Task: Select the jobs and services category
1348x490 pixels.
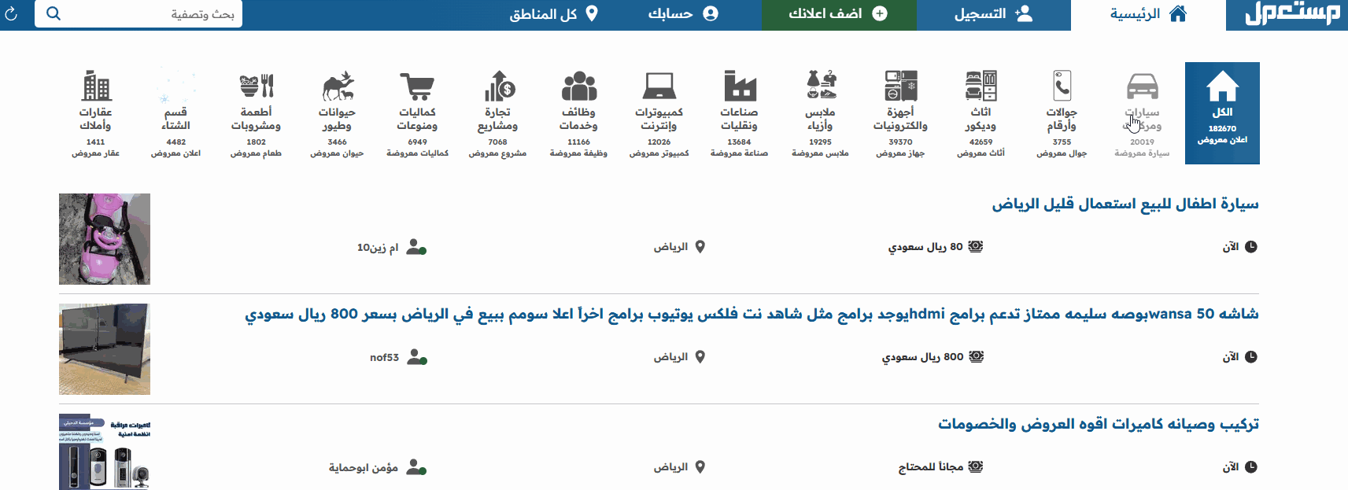Action: click(578, 87)
